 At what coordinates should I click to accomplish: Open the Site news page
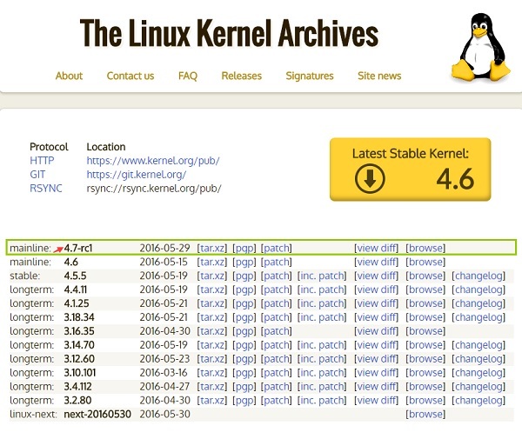click(379, 76)
